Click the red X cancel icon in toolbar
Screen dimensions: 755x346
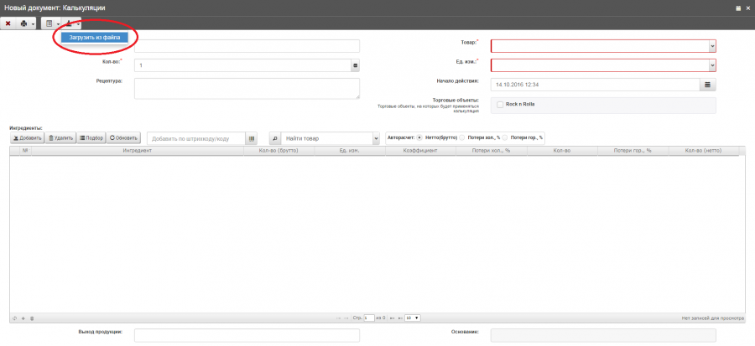(8, 23)
